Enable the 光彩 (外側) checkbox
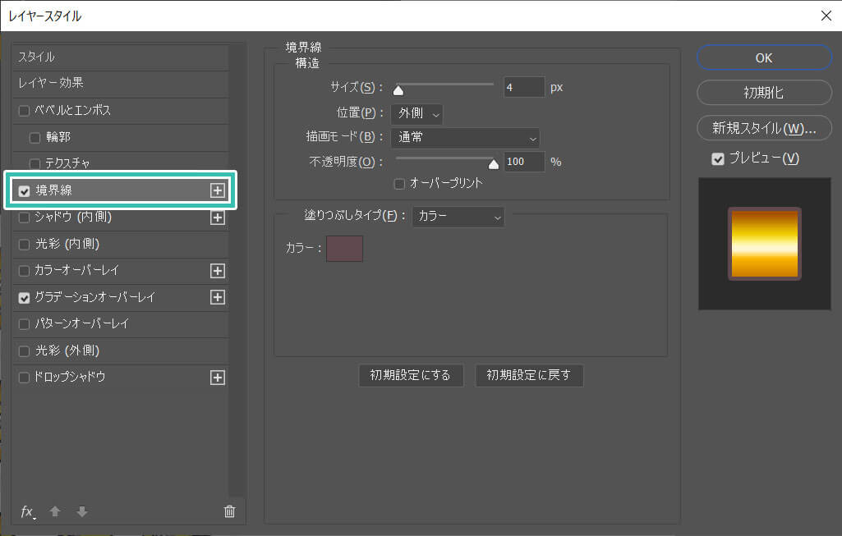842x536 pixels. (x=24, y=351)
